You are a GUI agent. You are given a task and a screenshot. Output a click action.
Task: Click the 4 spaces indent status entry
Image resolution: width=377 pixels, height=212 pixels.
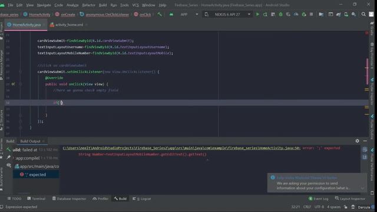[334, 207]
